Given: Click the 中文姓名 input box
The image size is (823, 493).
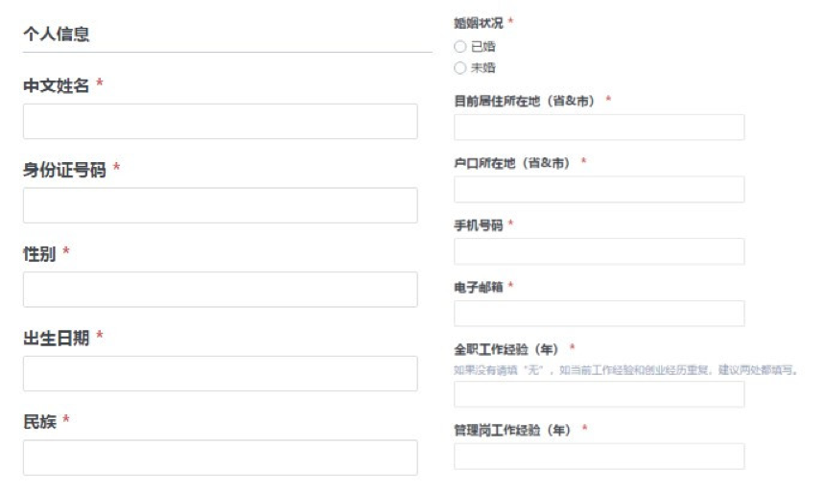Looking at the screenshot, I should (x=220, y=122).
